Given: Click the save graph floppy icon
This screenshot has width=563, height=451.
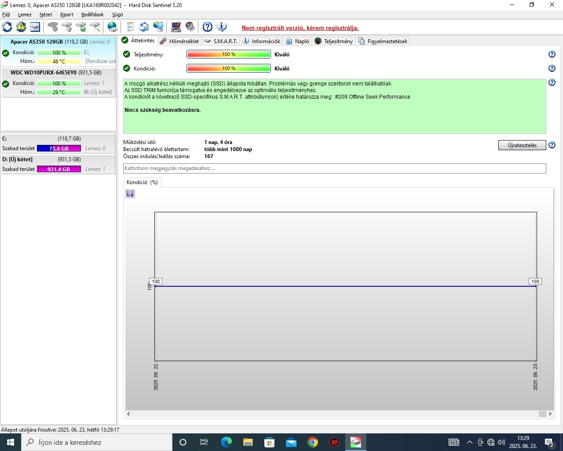Looking at the screenshot, I should [130, 194].
